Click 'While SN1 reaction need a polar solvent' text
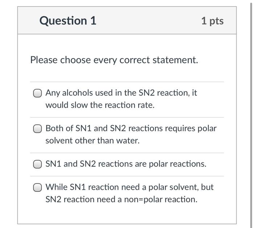This screenshot has width=254, height=228. coord(129,187)
